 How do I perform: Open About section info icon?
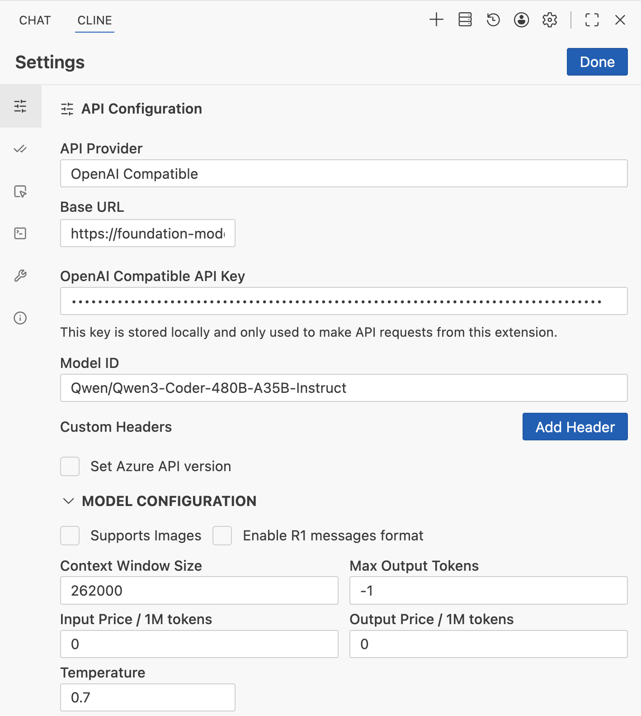[x=20, y=318]
